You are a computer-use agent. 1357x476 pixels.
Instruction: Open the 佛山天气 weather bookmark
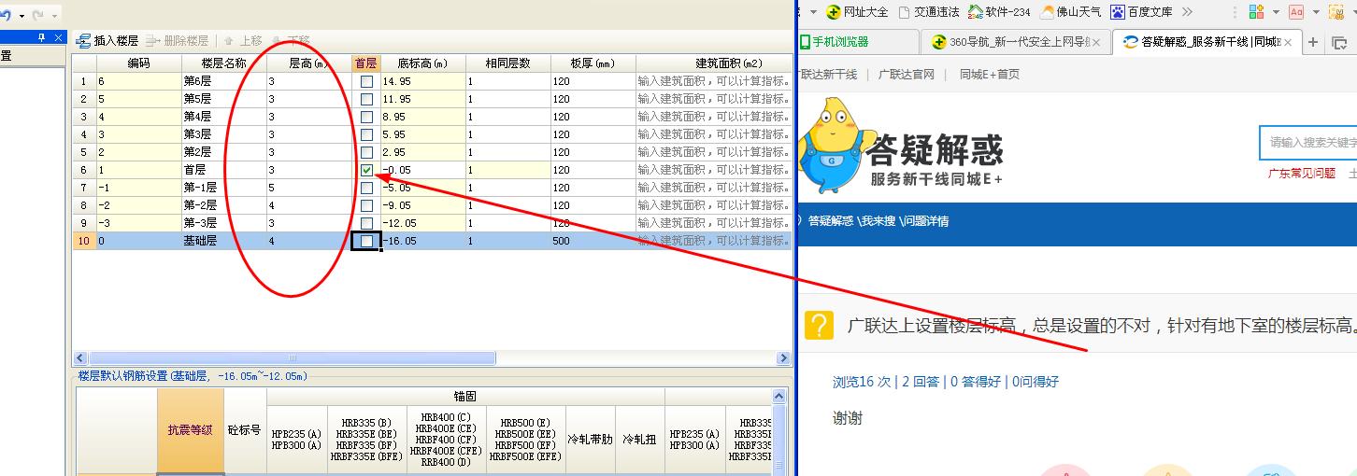pos(1070,12)
